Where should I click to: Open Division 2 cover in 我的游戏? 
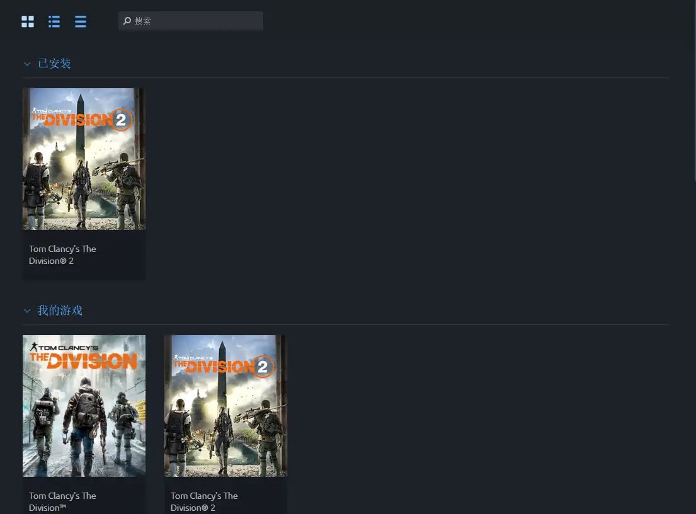226,406
